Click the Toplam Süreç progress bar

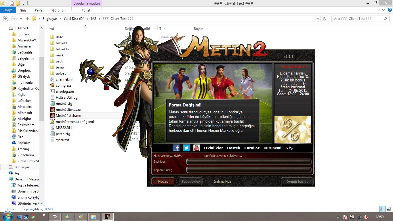249,170
